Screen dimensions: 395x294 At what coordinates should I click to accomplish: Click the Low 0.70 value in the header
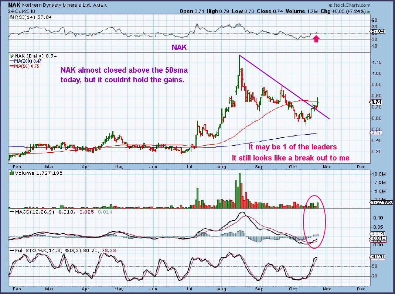click(243, 11)
